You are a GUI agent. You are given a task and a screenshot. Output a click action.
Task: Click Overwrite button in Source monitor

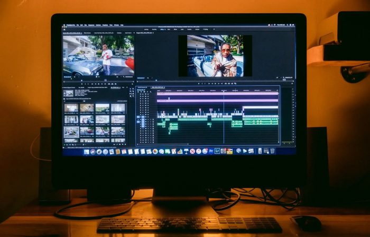[x=112, y=84]
